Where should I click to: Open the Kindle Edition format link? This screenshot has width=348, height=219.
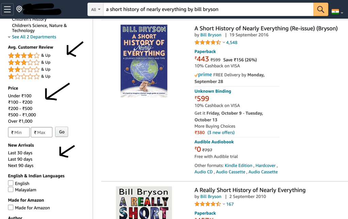click(x=238, y=166)
